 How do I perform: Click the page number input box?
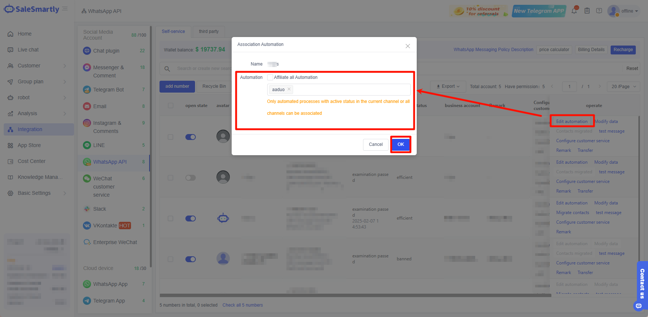tap(569, 87)
